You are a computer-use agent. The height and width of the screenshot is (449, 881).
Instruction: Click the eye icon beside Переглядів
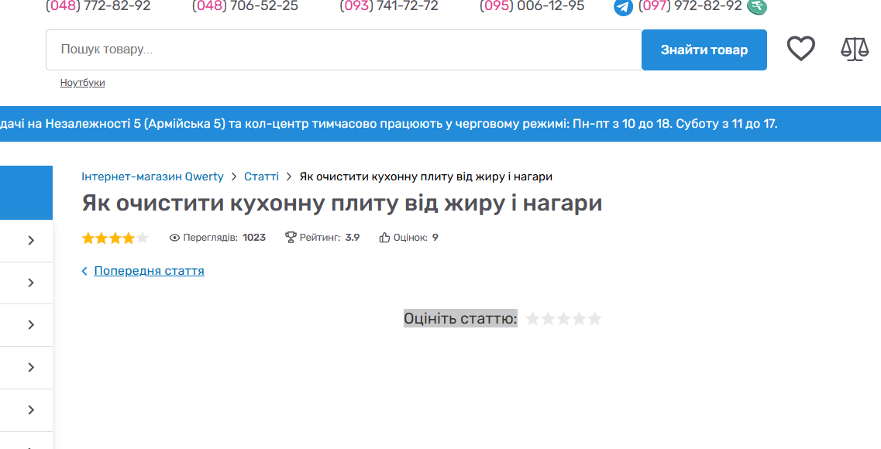(x=175, y=238)
